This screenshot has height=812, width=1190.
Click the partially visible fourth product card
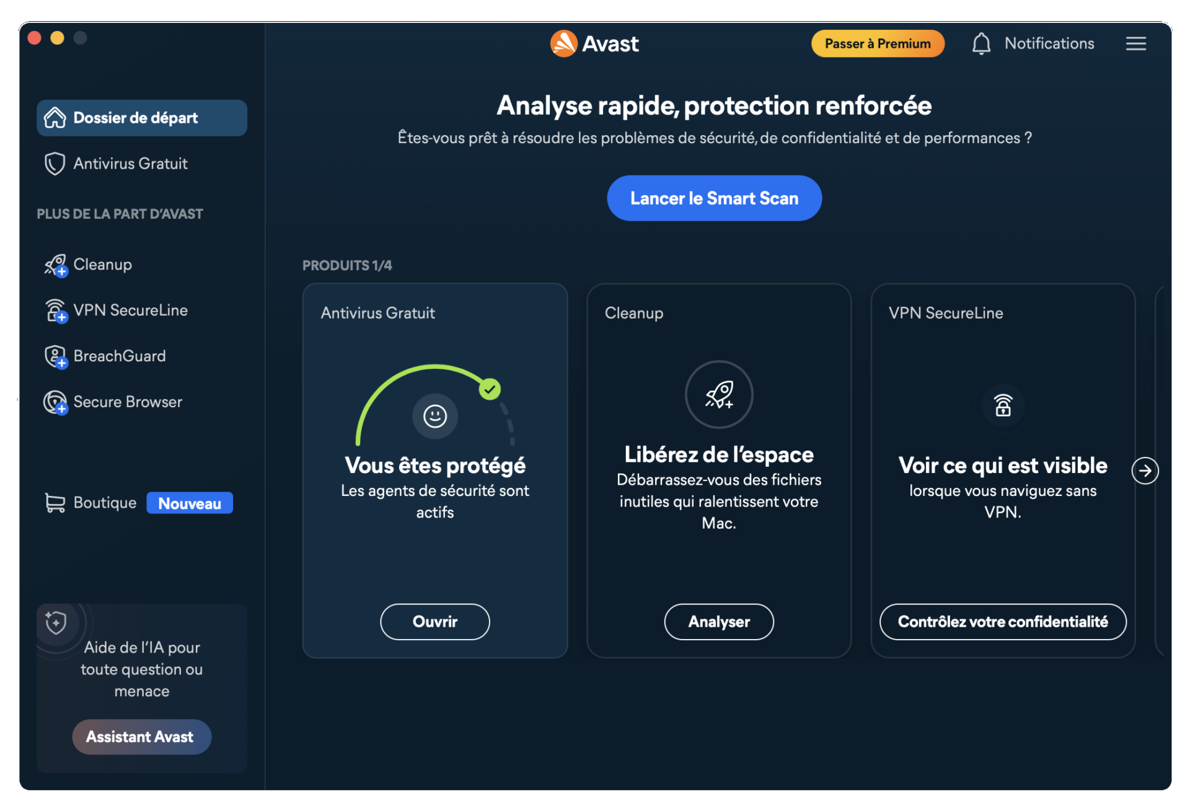pyautogui.click(x=1160, y=471)
